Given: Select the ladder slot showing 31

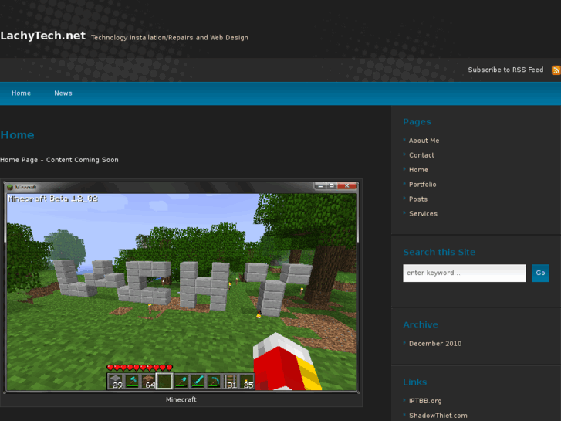Looking at the screenshot, I should (231, 382).
